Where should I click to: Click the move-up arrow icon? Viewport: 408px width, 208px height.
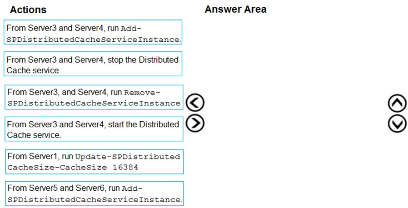[397, 104]
